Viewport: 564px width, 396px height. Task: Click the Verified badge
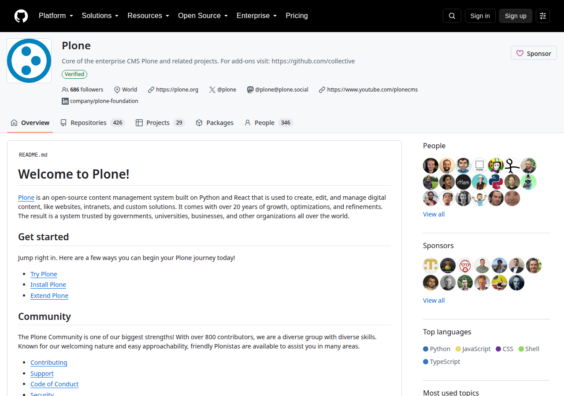pyautogui.click(x=74, y=74)
